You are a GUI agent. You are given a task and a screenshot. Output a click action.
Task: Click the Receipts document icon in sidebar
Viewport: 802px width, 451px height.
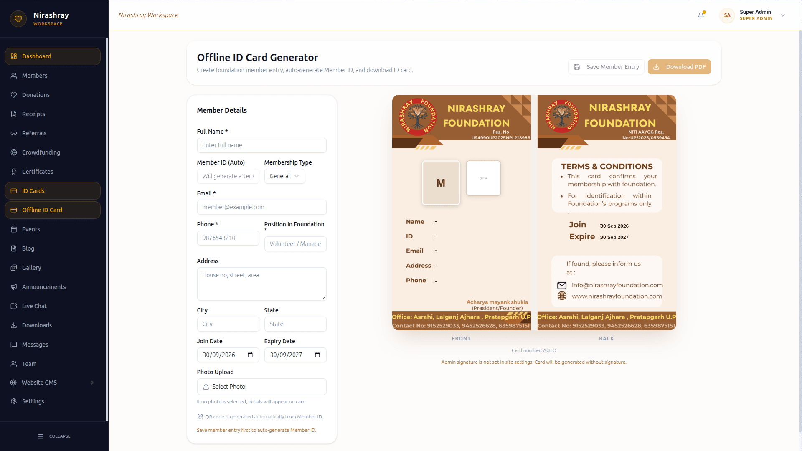click(x=14, y=114)
